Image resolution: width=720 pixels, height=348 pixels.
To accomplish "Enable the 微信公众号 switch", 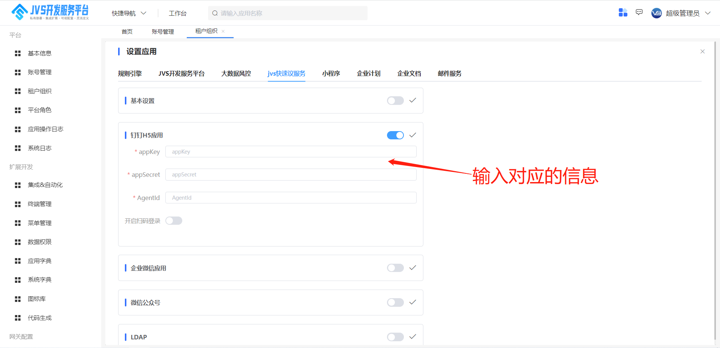I will coord(395,302).
